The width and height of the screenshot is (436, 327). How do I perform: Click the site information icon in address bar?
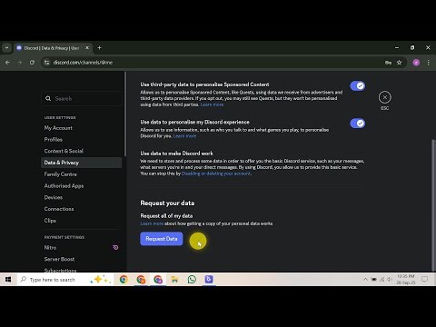tap(46, 63)
